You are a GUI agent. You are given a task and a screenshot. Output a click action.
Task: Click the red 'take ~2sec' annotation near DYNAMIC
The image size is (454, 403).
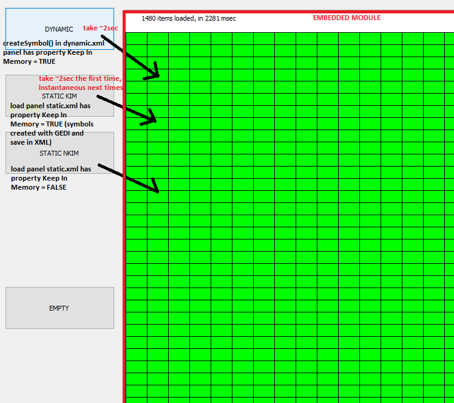click(x=100, y=29)
